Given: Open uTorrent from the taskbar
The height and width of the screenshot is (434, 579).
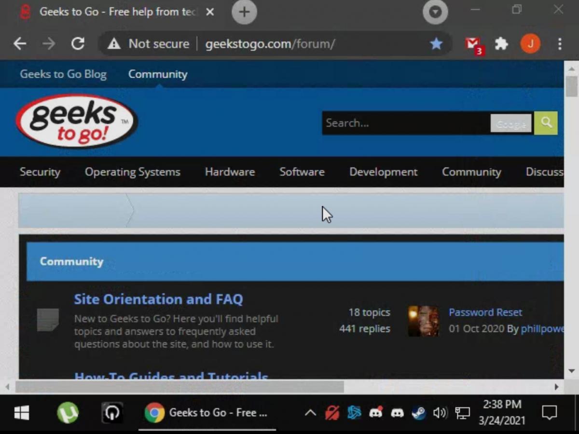Looking at the screenshot, I should (x=68, y=413).
